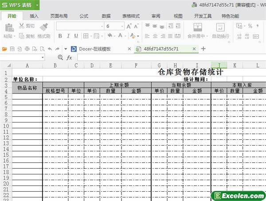Click the Cut scissors icon

(x=22, y=26)
